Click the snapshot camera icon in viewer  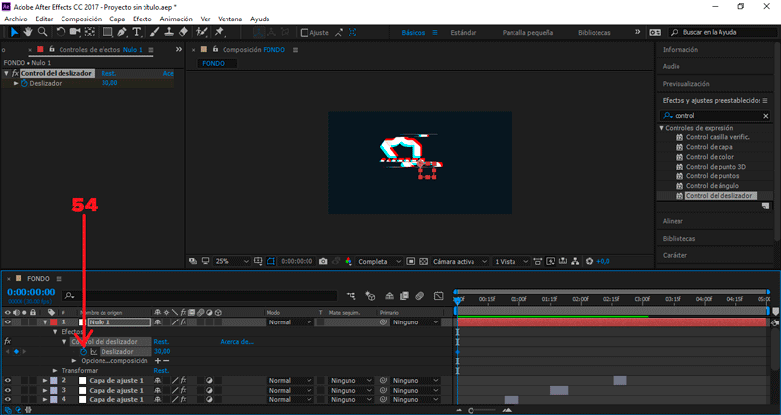pyautogui.click(x=323, y=261)
